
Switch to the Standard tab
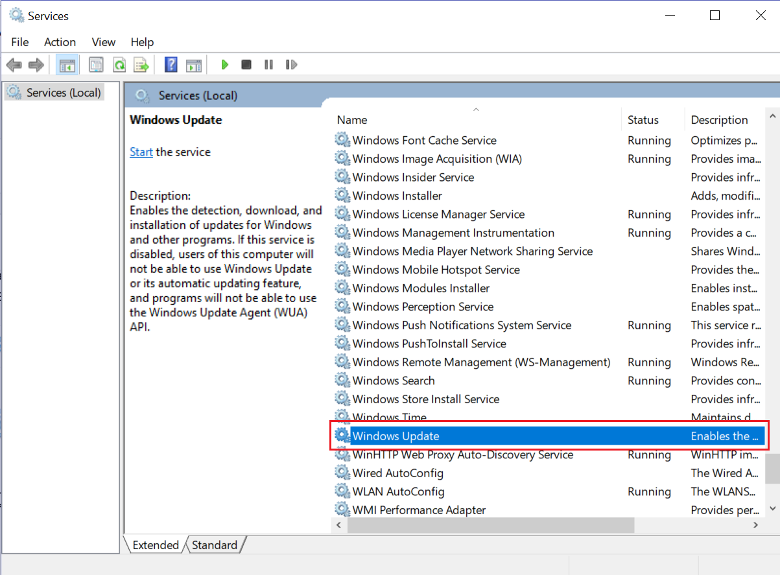(215, 545)
